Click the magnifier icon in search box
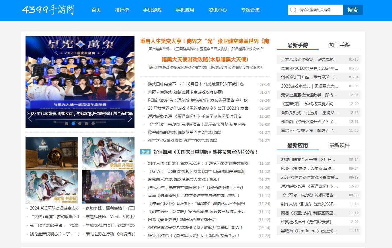This screenshot has width=392, height=248. click(x=293, y=10)
